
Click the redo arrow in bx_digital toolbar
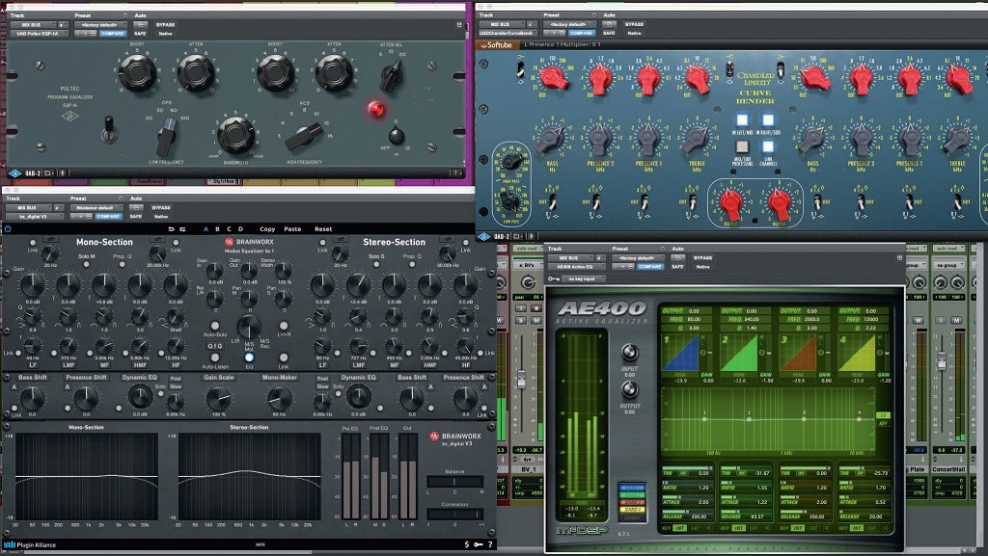point(182,229)
